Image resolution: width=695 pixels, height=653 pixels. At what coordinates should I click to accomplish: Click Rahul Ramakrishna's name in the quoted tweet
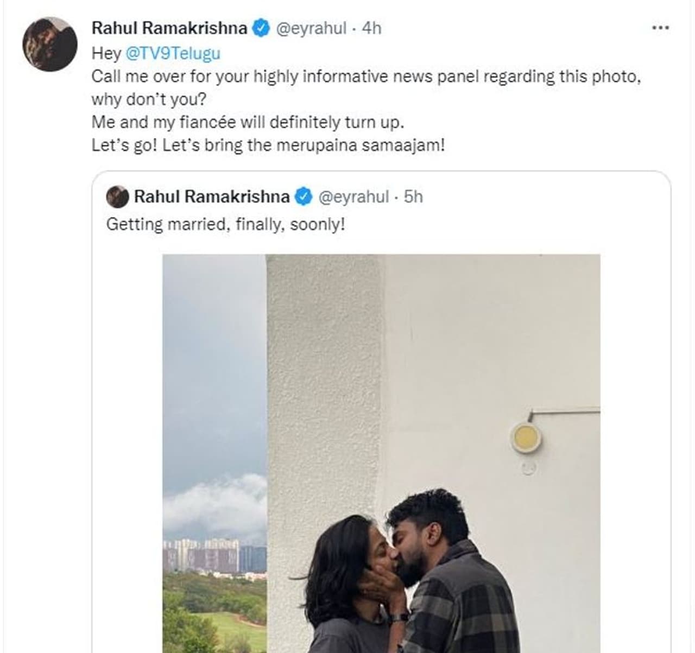(211, 196)
